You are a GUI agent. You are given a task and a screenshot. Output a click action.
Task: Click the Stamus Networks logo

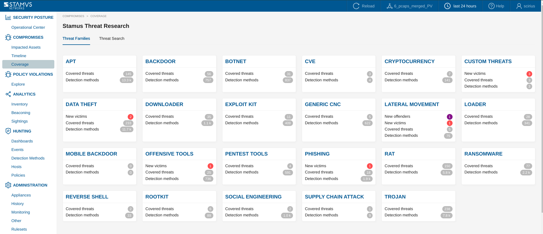click(18, 6)
